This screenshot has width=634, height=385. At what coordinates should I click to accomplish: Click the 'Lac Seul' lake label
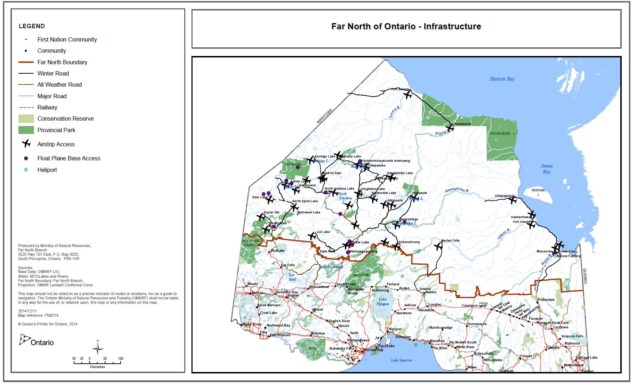[x=292, y=277]
